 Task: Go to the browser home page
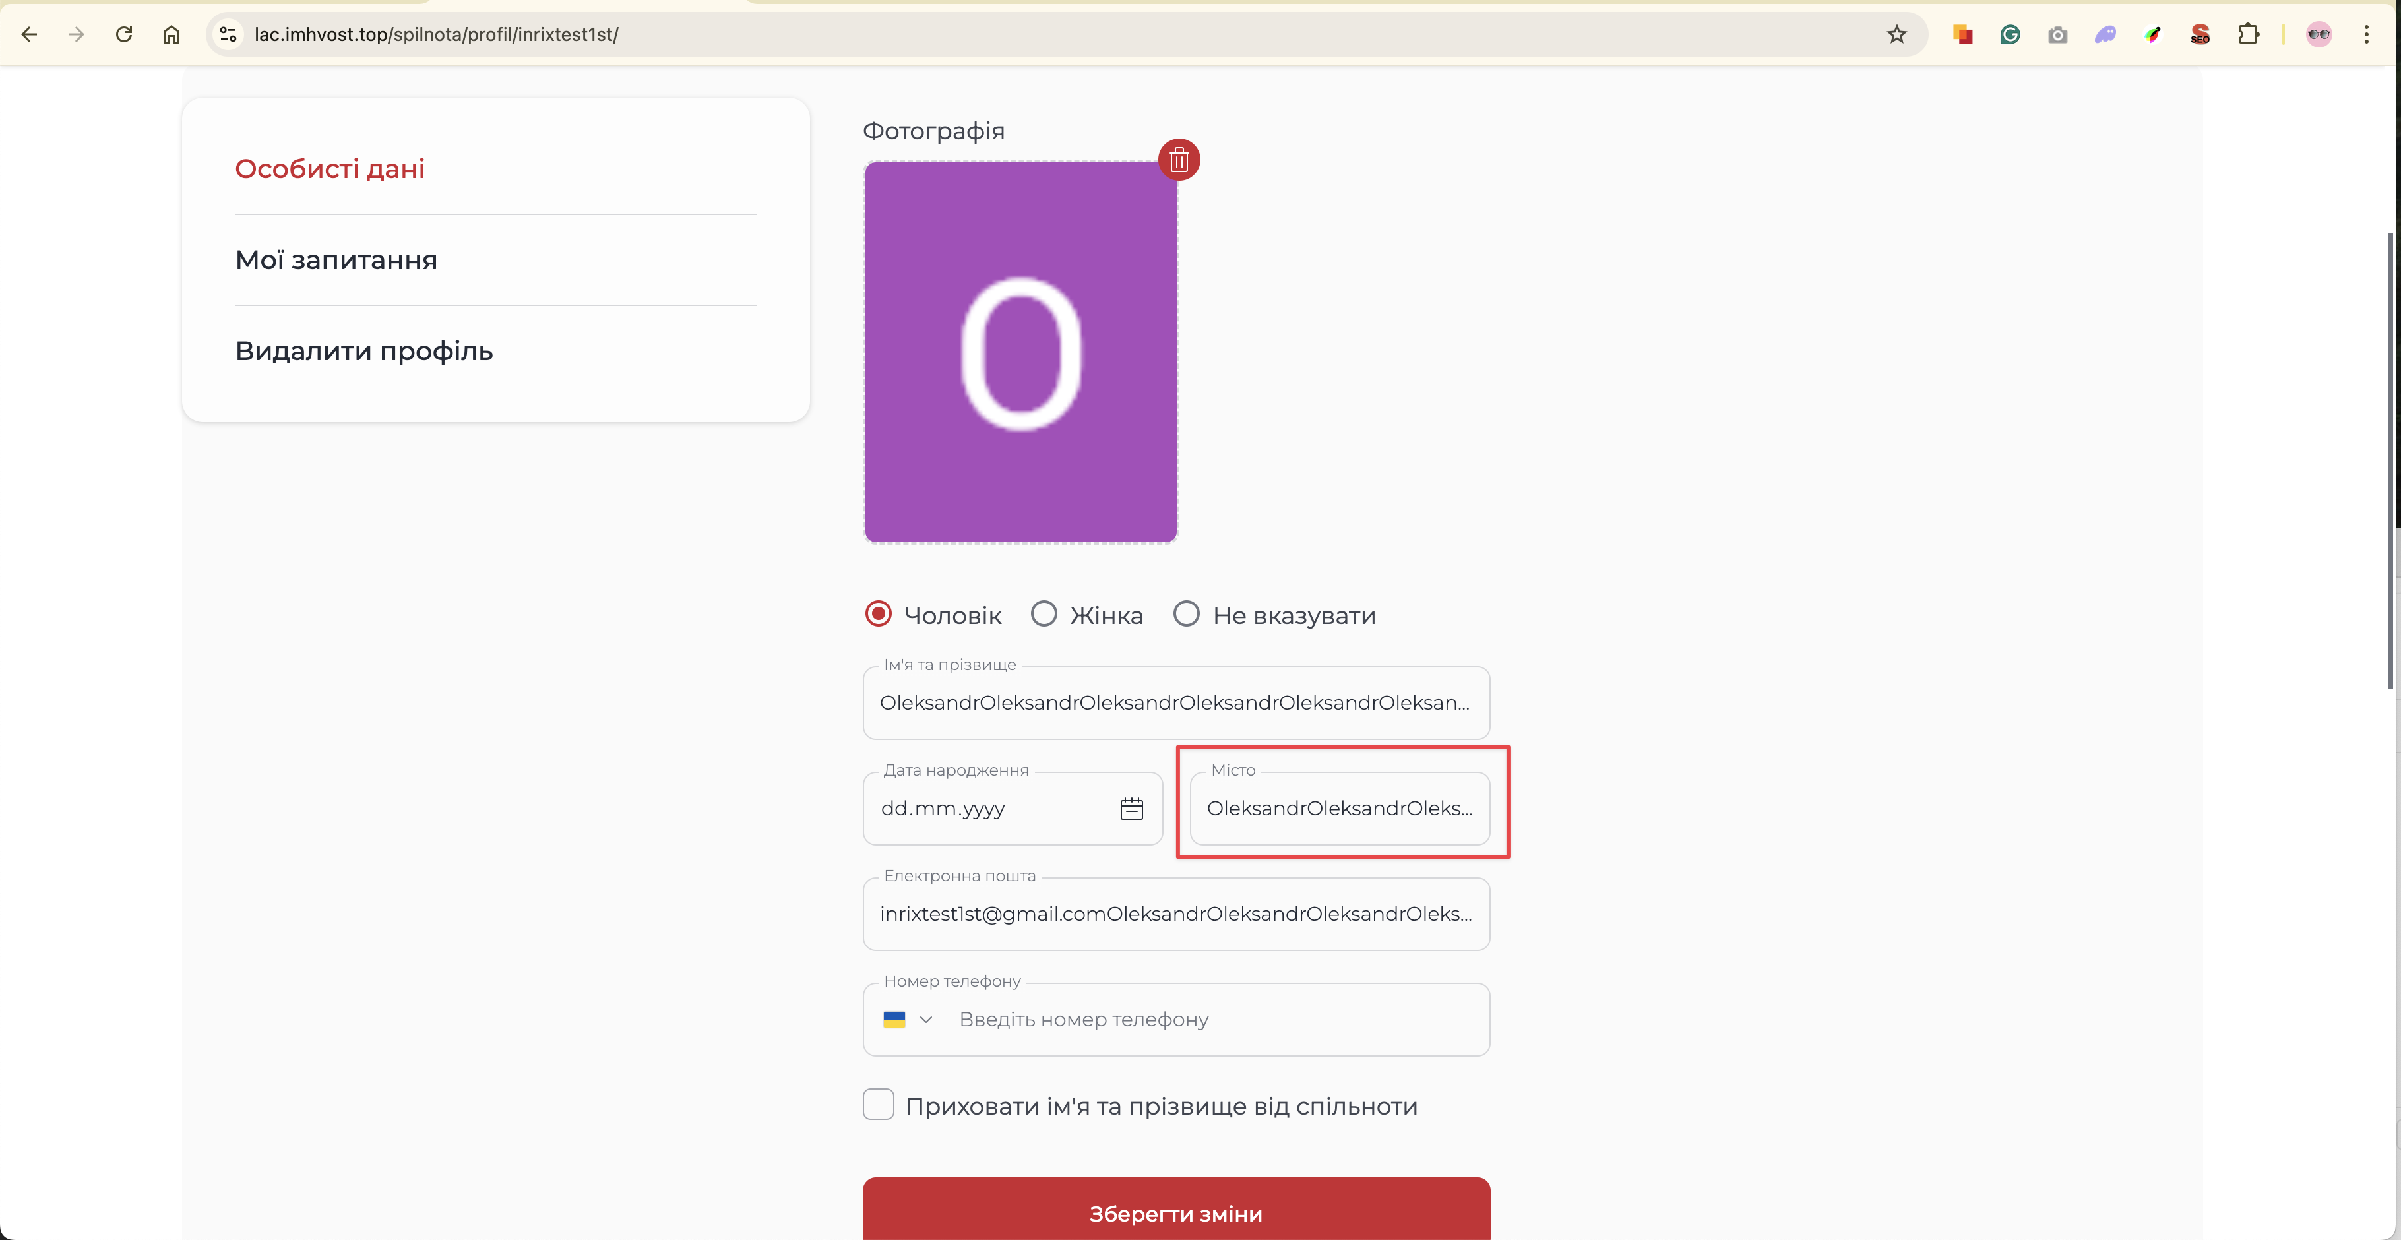[171, 34]
